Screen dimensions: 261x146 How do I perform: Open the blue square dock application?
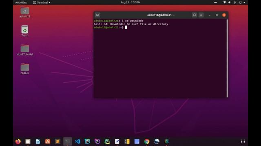(137, 142)
